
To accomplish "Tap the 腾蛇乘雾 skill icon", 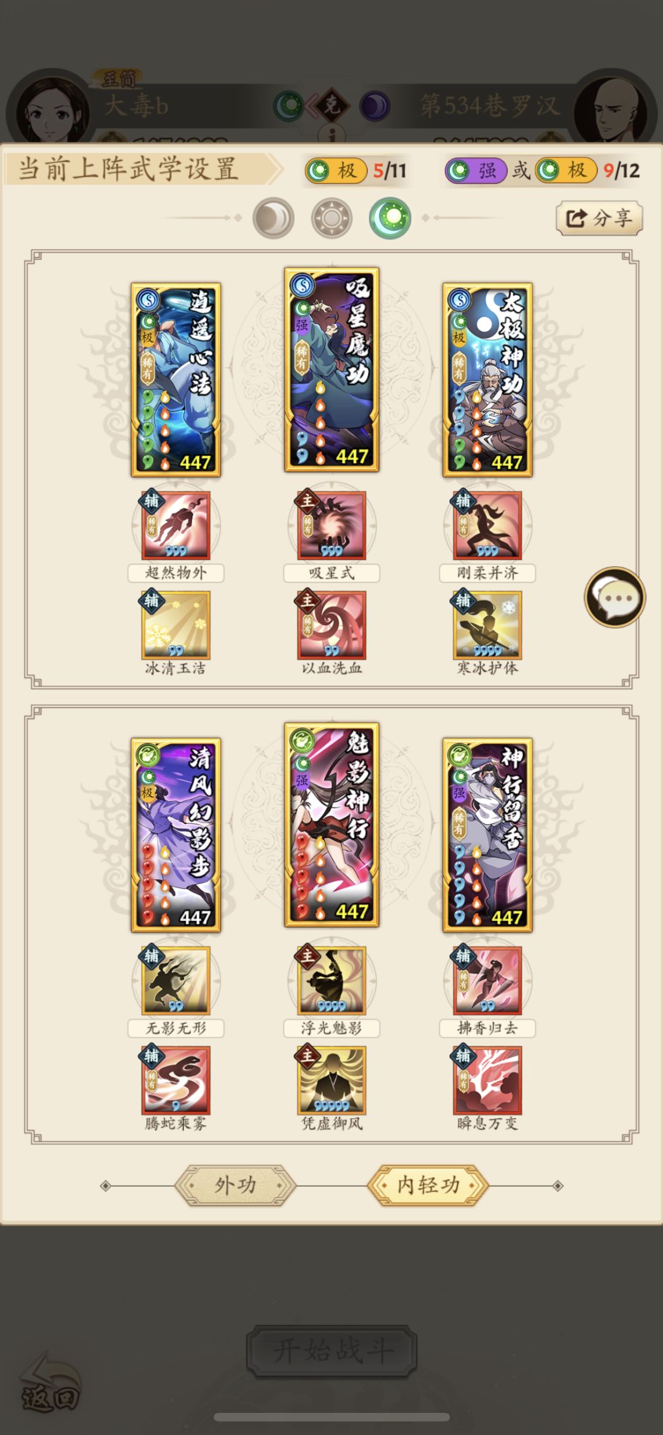I will tap(176, 1081).
